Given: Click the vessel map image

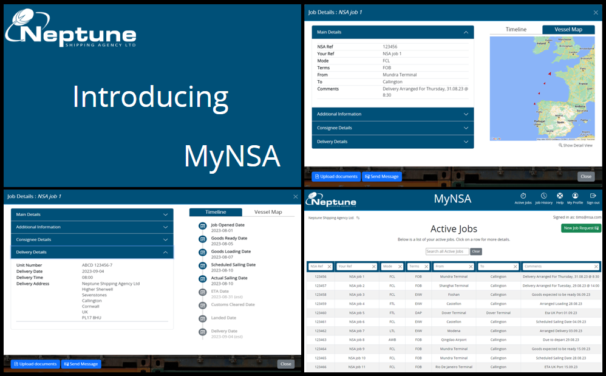Looking at the screenshot, I should coord(542,89).
